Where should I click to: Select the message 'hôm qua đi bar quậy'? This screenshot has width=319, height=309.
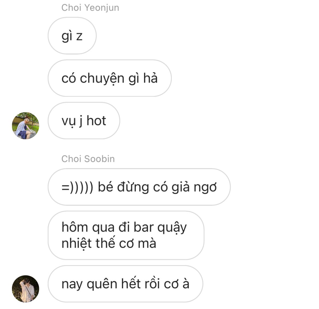coord(126,235)
